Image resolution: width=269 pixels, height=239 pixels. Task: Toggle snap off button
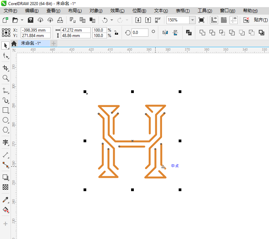[x=246, y=20]
